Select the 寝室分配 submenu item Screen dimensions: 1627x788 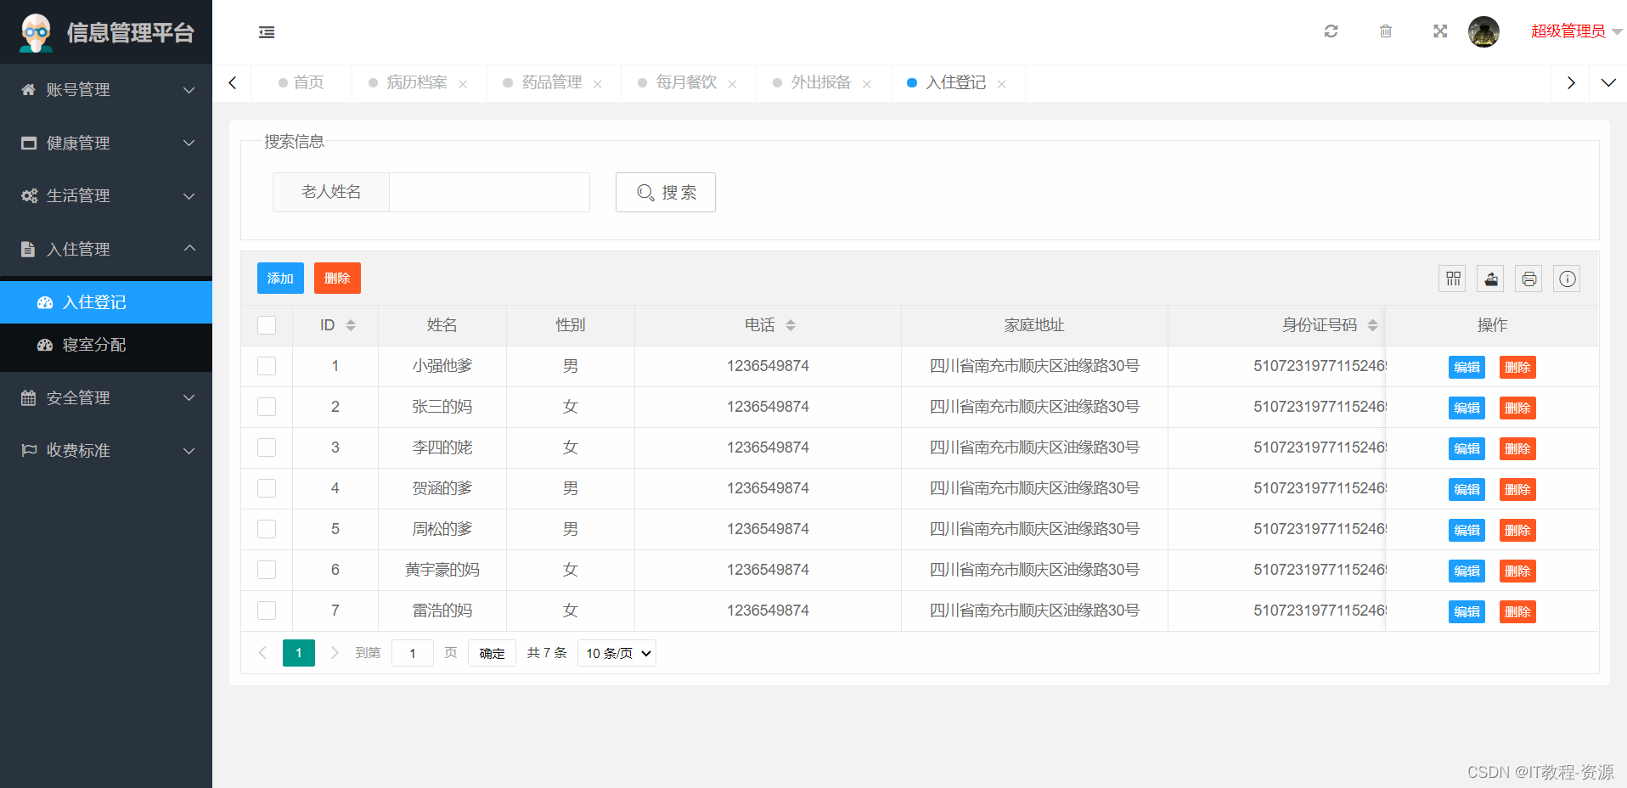[106, 345]
